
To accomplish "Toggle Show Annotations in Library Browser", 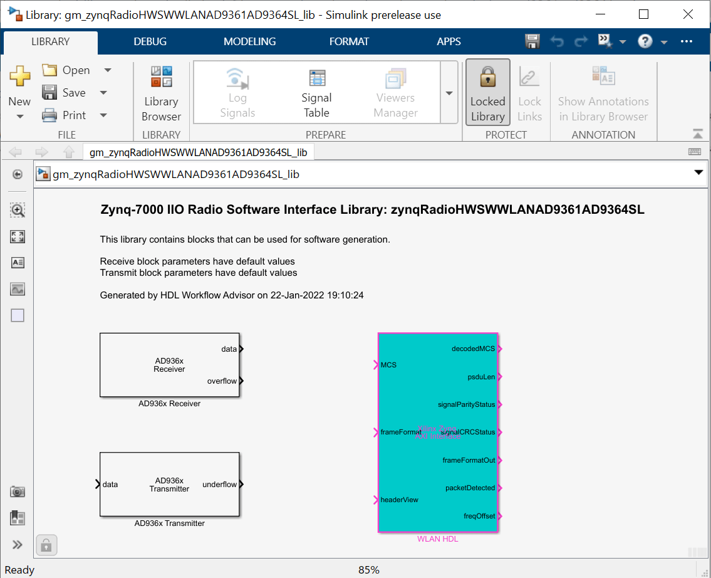I will (603, 94).
